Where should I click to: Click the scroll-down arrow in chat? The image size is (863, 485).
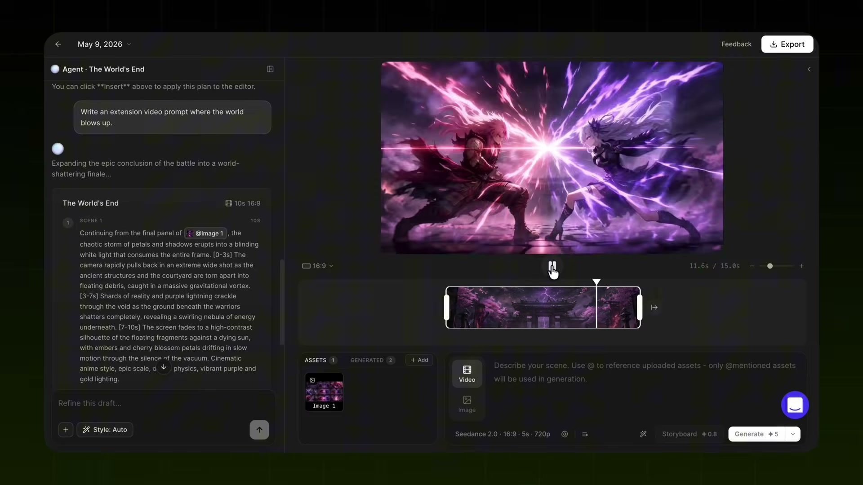coord(164,367)
